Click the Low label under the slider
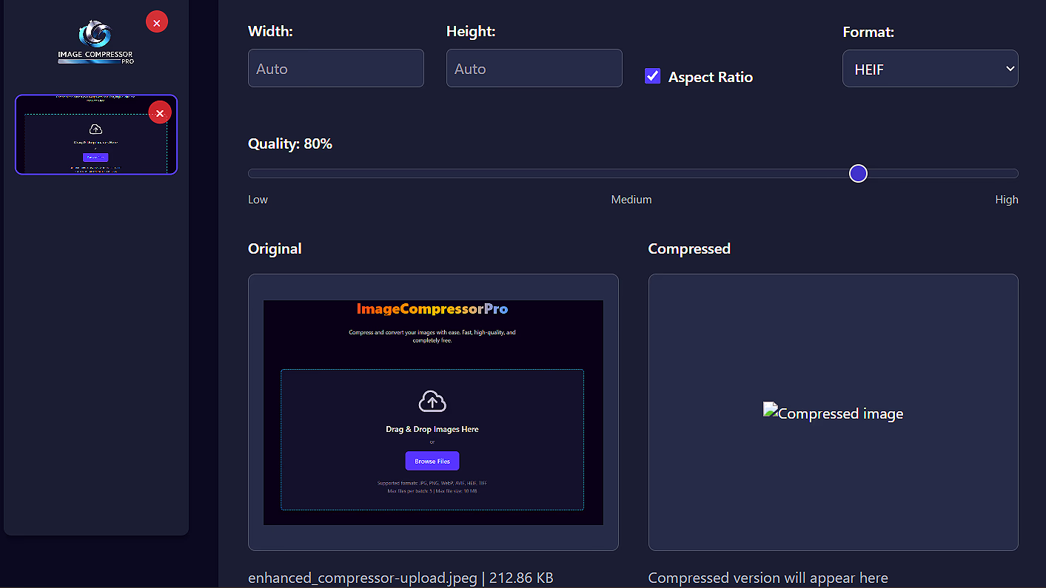The image size is (1046, 588). [x=258, y=200]
